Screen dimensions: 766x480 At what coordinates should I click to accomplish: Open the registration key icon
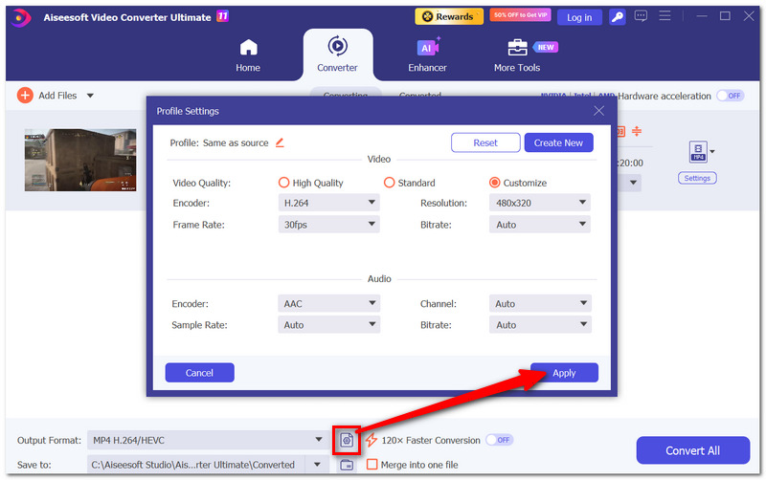[617, 17]
